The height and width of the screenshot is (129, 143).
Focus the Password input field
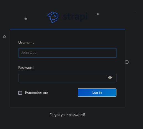point(67,78)
